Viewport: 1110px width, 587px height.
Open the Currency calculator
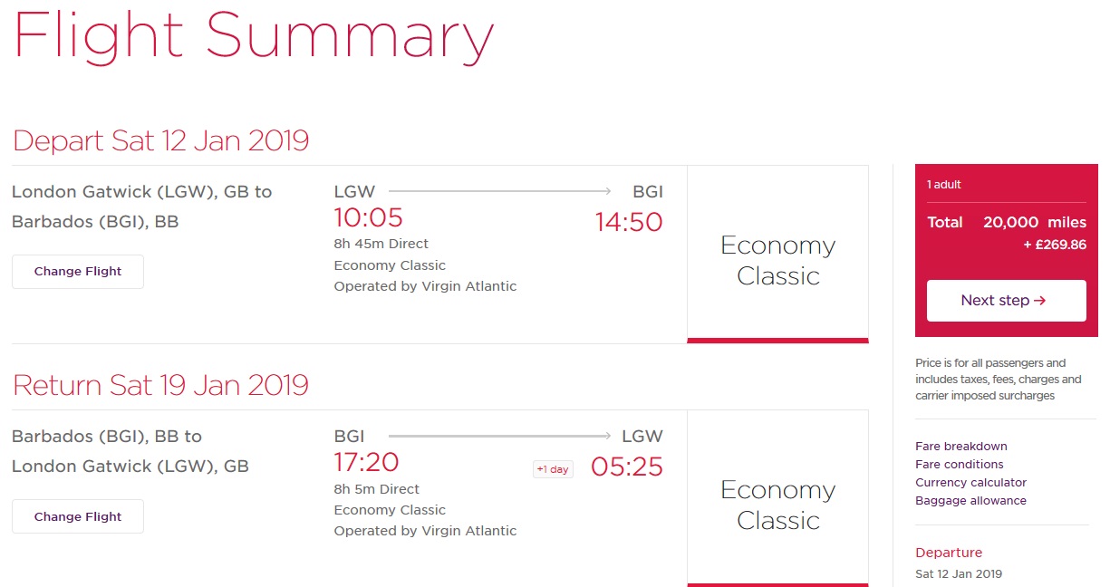pos(970,483)
